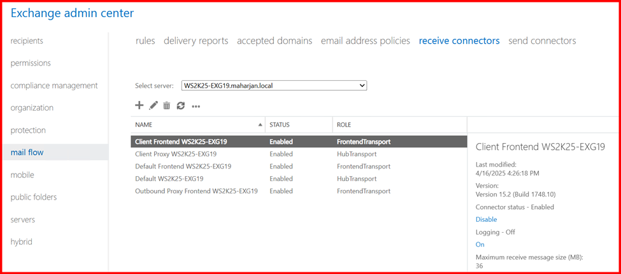Select the Default Frontend WS2K25-EXG19 connector

point(183,166)
